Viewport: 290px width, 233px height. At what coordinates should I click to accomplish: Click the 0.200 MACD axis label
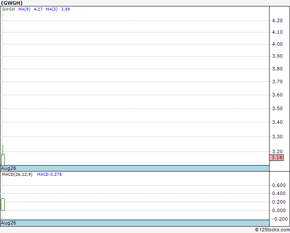point(279,202)
